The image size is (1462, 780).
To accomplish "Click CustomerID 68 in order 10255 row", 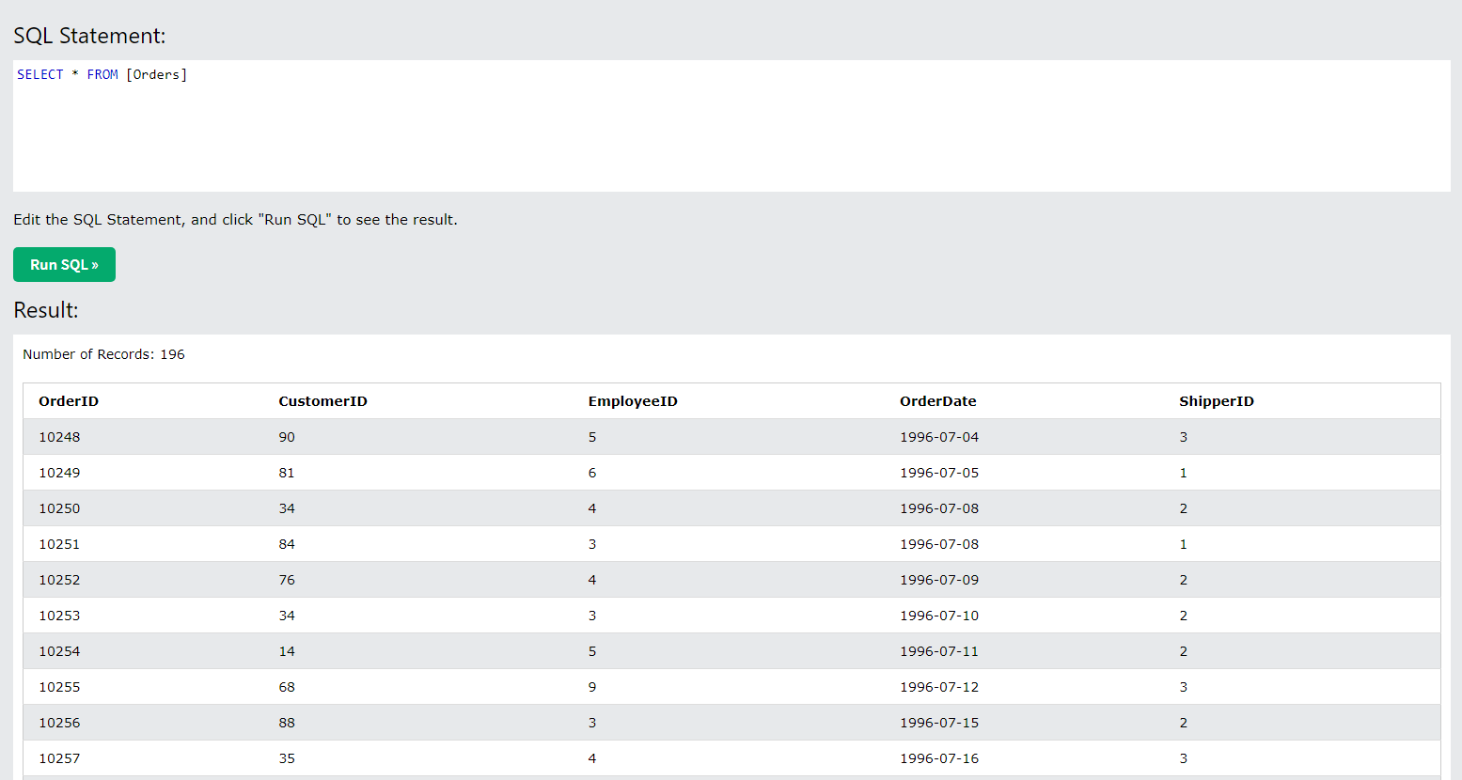I will (287, 687).
